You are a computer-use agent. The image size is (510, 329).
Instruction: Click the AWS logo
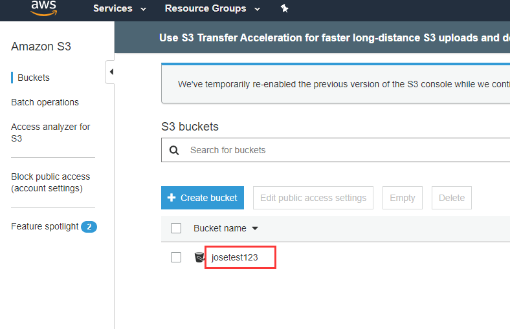click(43, 8)
